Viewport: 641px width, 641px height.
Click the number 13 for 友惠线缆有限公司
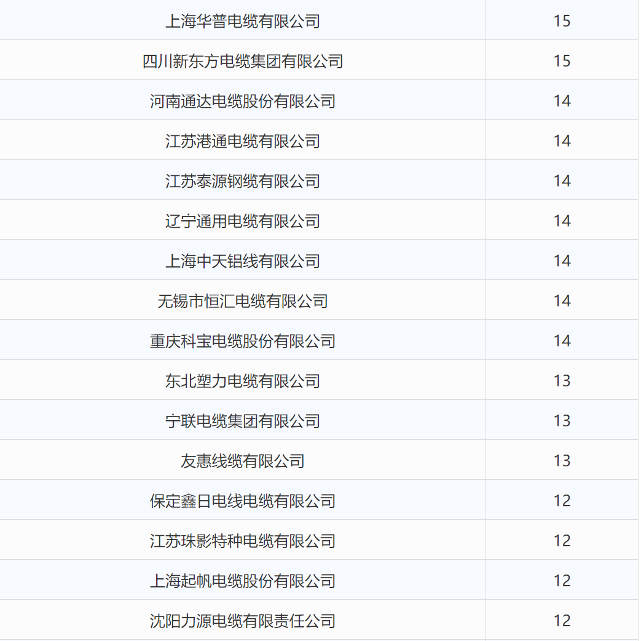562,461
